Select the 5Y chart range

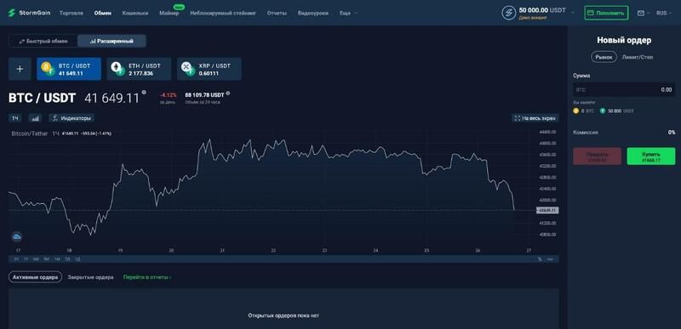[x=16, y=259]
